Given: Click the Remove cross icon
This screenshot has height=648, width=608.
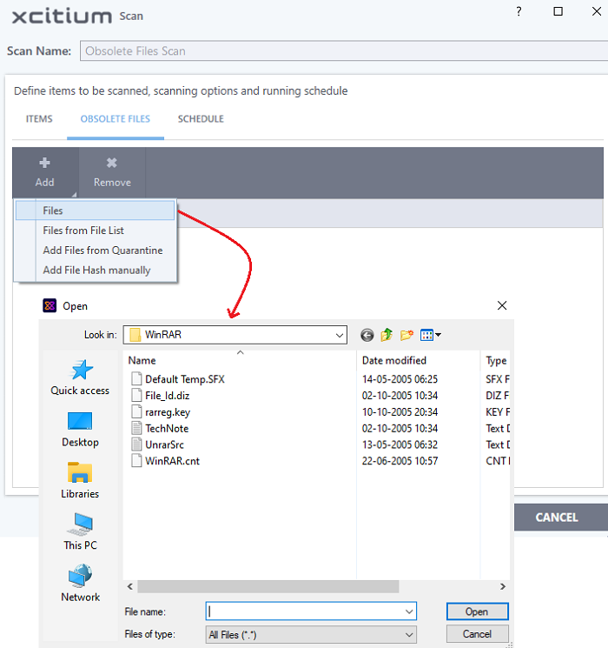Looking at the screenshot, I should click(x=111, y=163).
